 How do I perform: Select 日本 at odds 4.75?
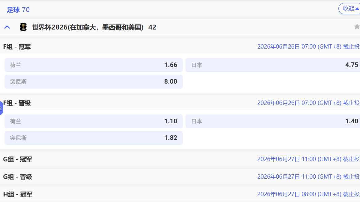pos(272,65)
